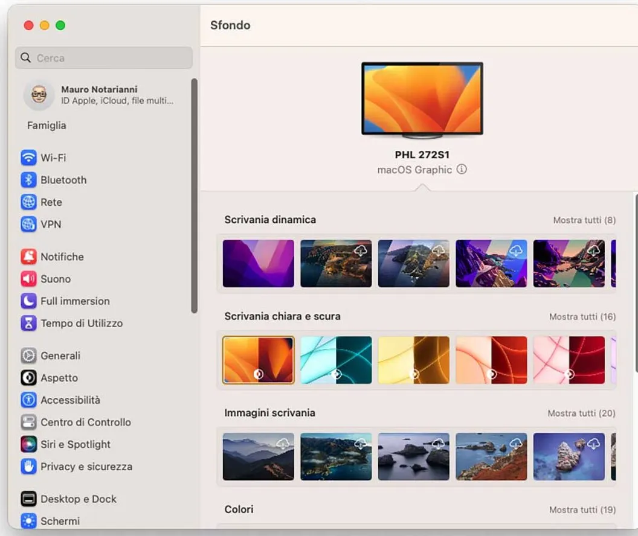Image resolution: width=638 pixels, height=536 pixels.
Task: Click the Cerca search field
Action: click(103, 57)
